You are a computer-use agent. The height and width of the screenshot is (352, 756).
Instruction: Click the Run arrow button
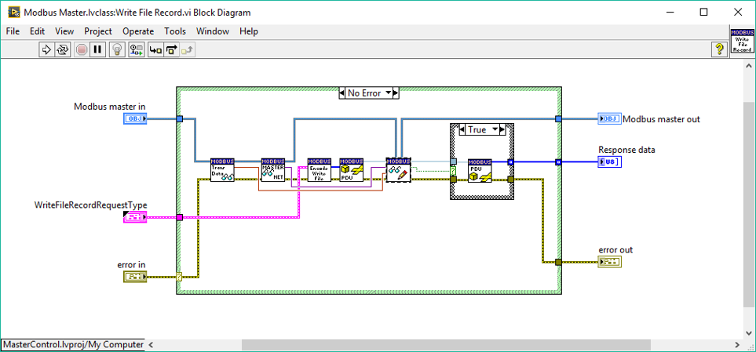click(x=46, y=49)
